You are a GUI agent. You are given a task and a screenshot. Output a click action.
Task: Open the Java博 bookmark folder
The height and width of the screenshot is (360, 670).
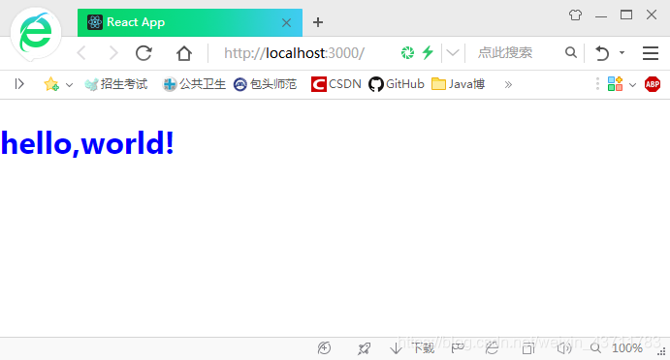(458, 84)
